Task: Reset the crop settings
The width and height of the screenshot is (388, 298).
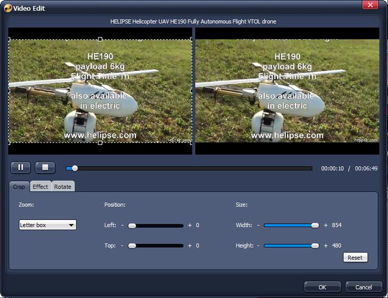Action: (355, 257)
